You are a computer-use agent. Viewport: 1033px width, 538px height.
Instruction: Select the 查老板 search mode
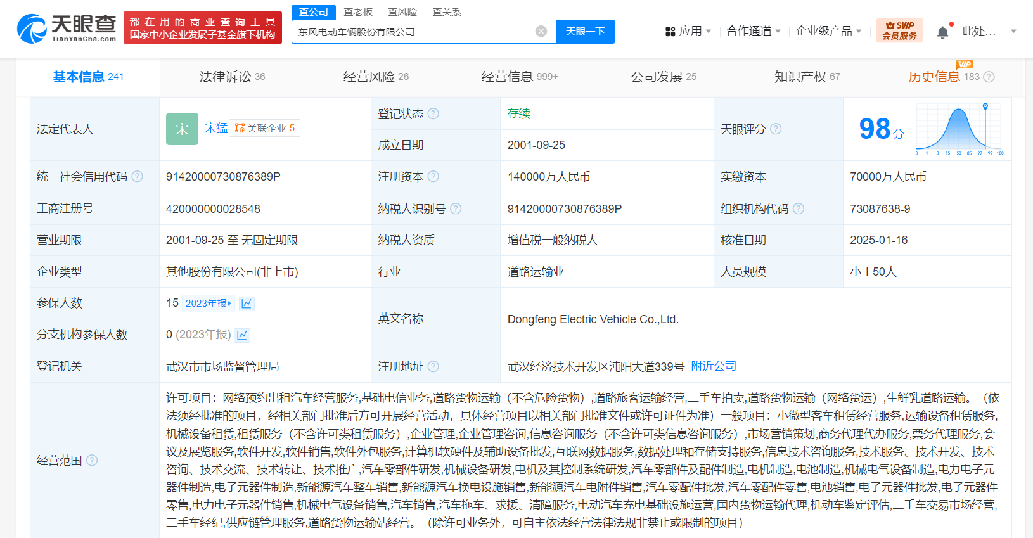point(358,12)
